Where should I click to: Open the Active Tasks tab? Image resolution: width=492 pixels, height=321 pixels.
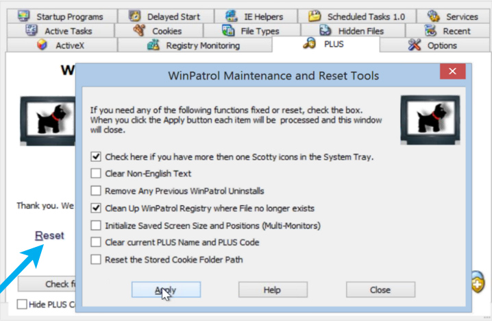pos(60,30)
